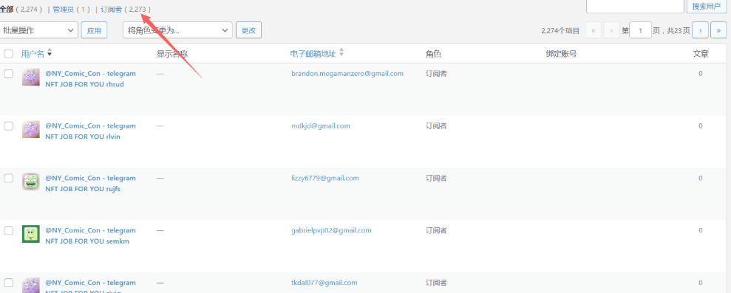Viewport: 731px width, 293px height.
Task: Tick the checkbox in the tkdal077@gmail.com row
Action: pyautogui.click(x=8, y=282)
